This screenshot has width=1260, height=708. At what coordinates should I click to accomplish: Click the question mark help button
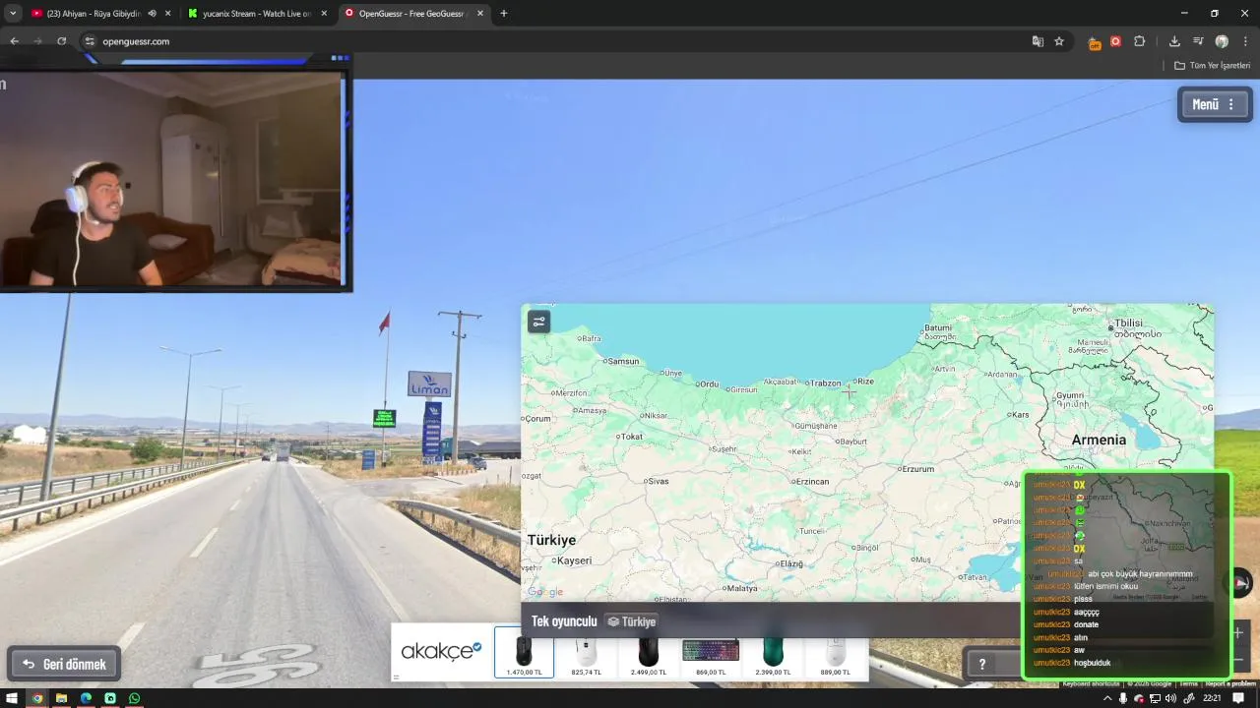981,664
